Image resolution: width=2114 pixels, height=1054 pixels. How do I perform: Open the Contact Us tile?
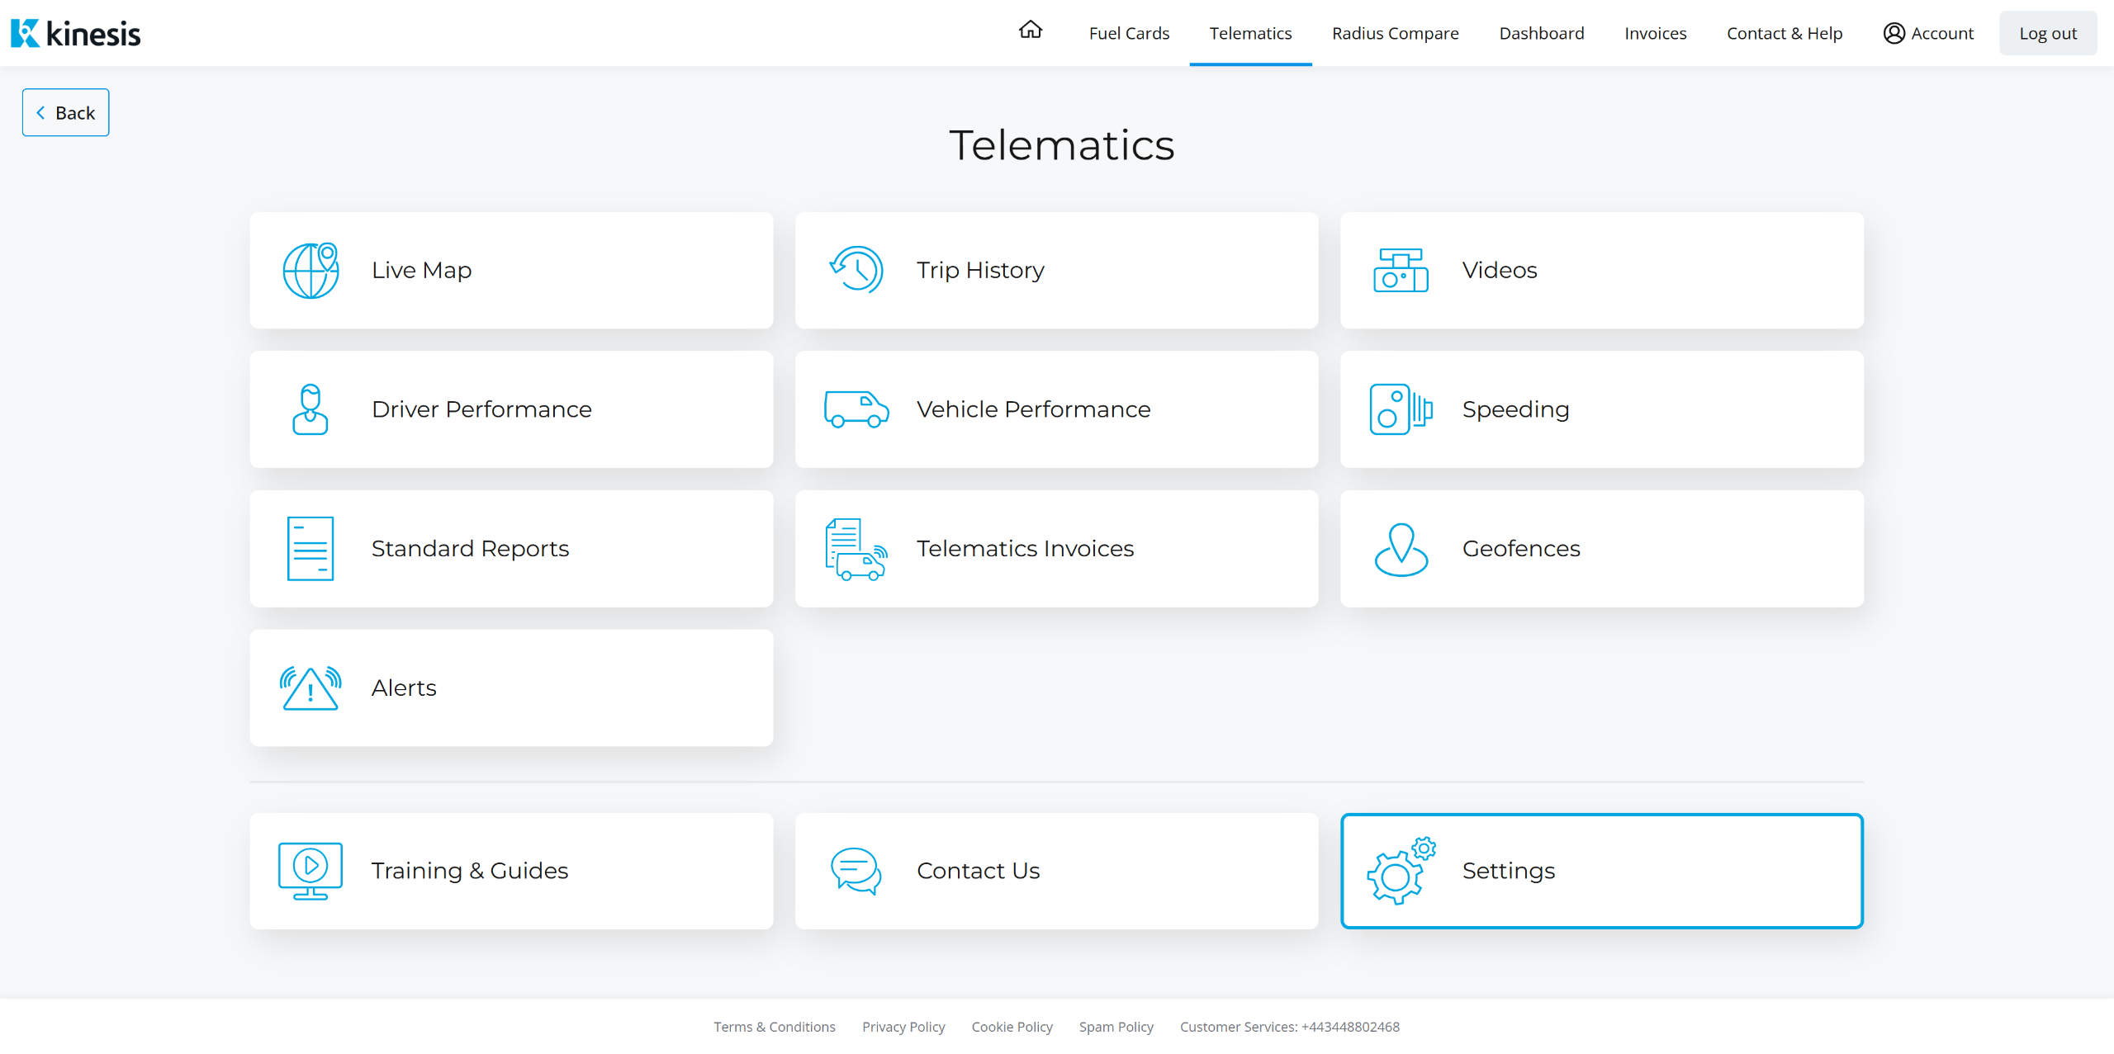point(1056,871)
